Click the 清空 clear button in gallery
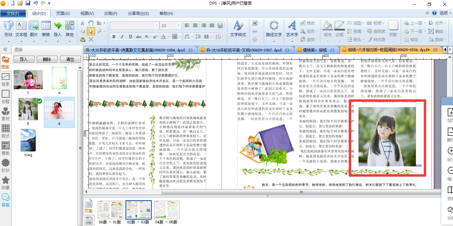The height and width of the screenshot is (226, 453). 70,59
